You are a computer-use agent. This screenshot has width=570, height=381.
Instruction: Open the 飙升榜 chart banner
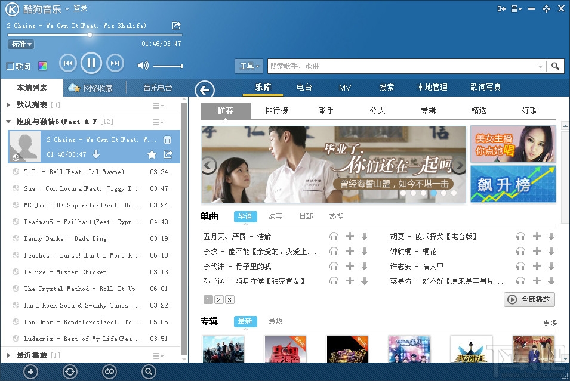pyautogui.click(x=513, y=184)
